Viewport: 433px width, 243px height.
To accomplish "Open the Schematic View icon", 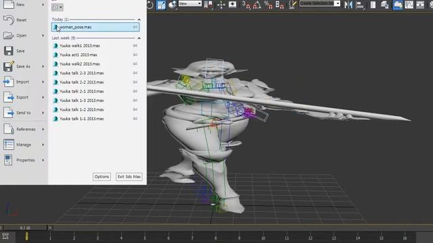I will (x=420, y=5).
